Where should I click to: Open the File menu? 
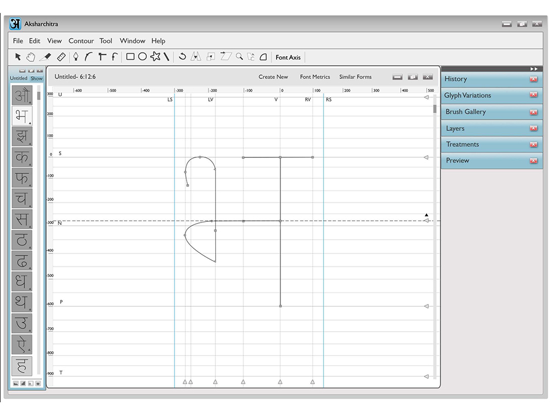click(x=18, y=41)
